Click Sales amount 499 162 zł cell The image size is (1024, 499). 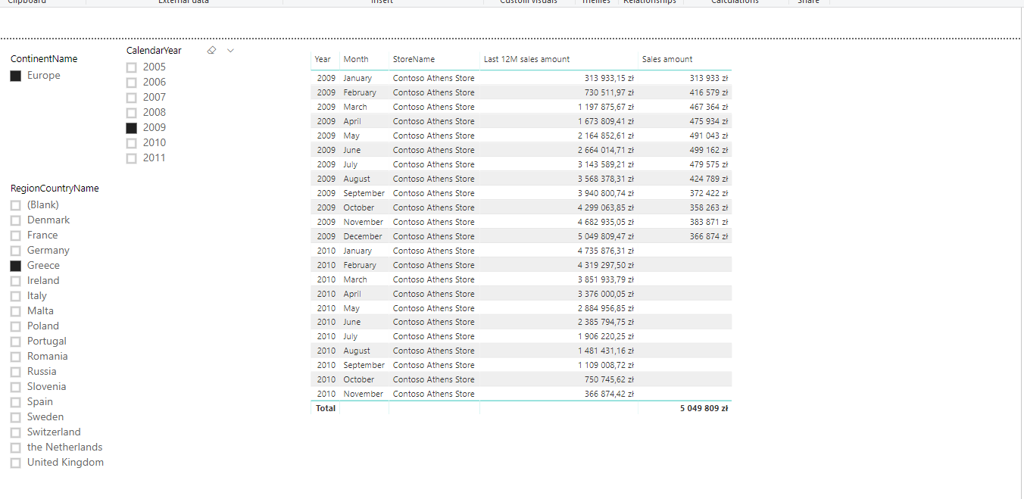[x=709, y=150]
